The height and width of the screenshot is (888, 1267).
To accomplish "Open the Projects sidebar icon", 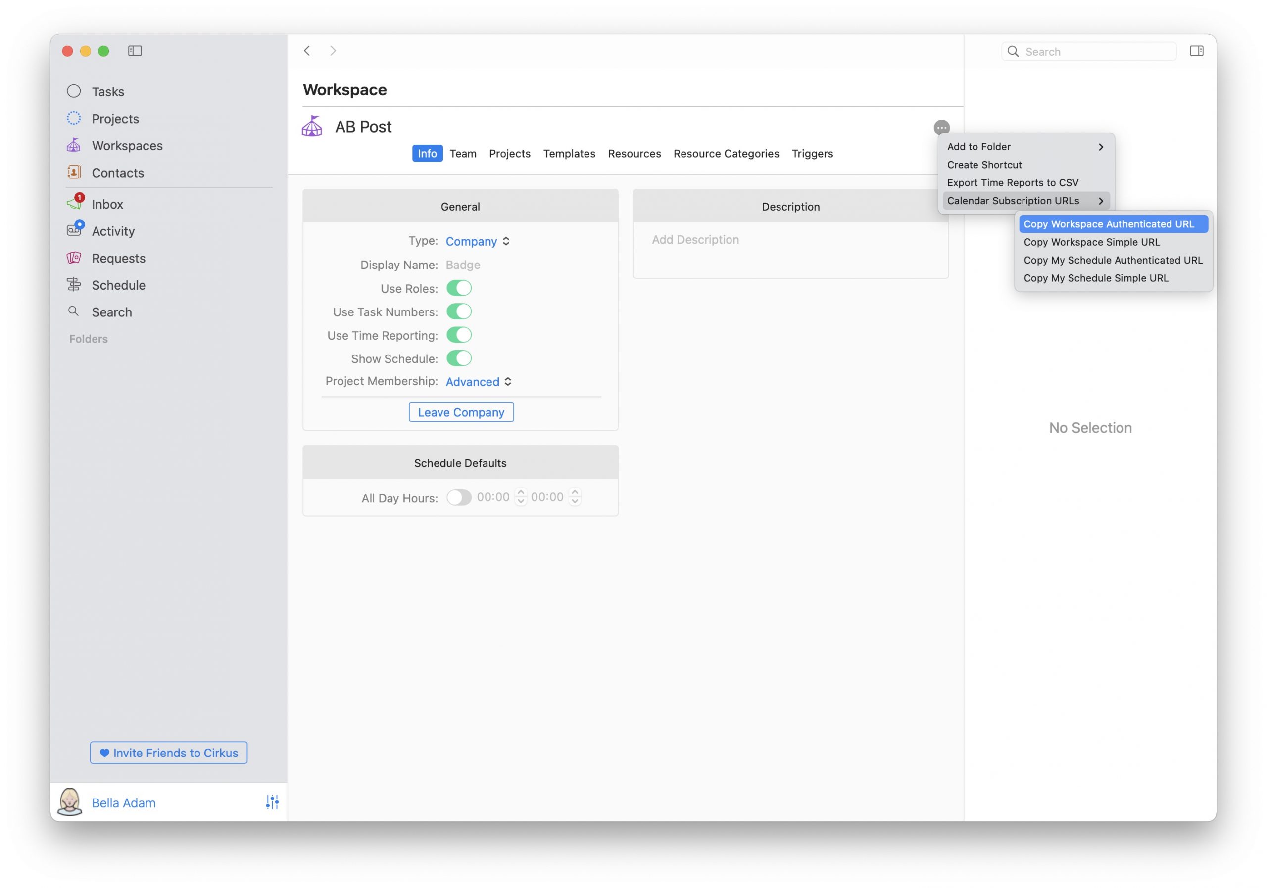I will (73, 119).
